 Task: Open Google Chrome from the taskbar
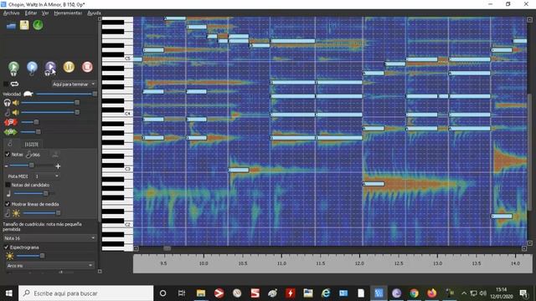(x=414, y=293)
